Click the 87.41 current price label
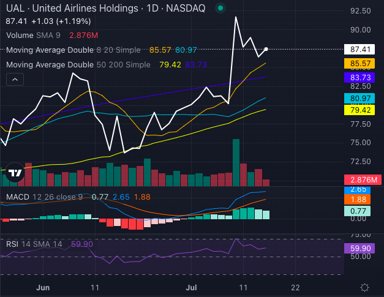384x297 pixels. [x=360, y=50]
